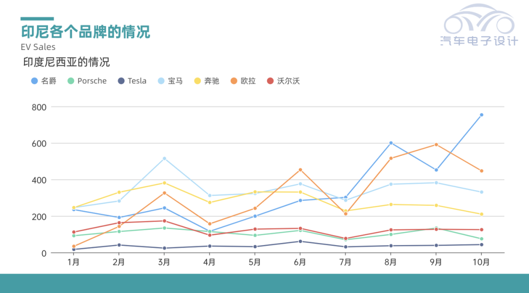Click the 欧拉 data point for 9月
Screen dimensions: 529x293
tap(436, 145)
